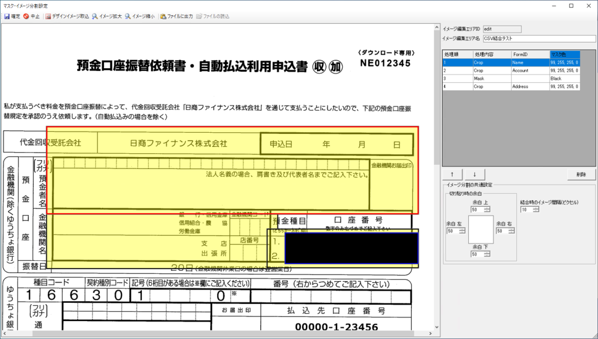Viewport: 598px width, 339px height.
Task: Zoom out with イメージ縮小 magnifier
Action: pos(128,16)
